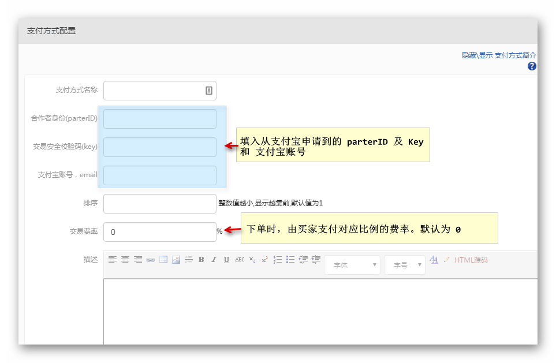This screenshot has width=556, height=363.
Task: Click the 支付宝账号 email input field
Action: [x=160, y=175]
